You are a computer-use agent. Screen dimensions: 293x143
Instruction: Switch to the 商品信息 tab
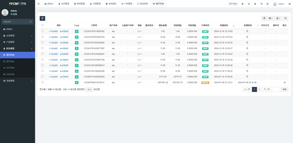142,4
